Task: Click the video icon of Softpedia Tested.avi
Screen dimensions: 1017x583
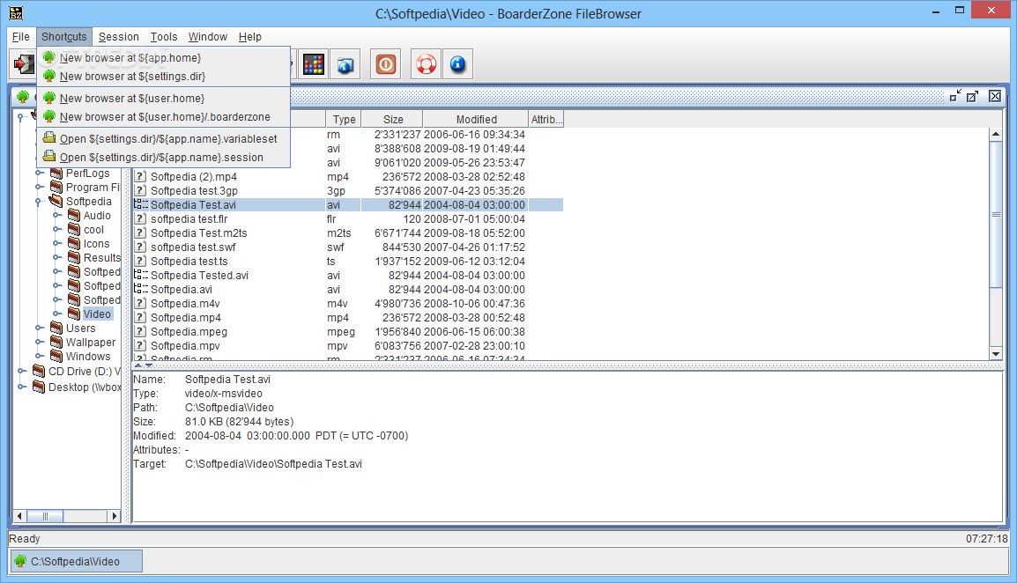Action: [x=140, y=275]
